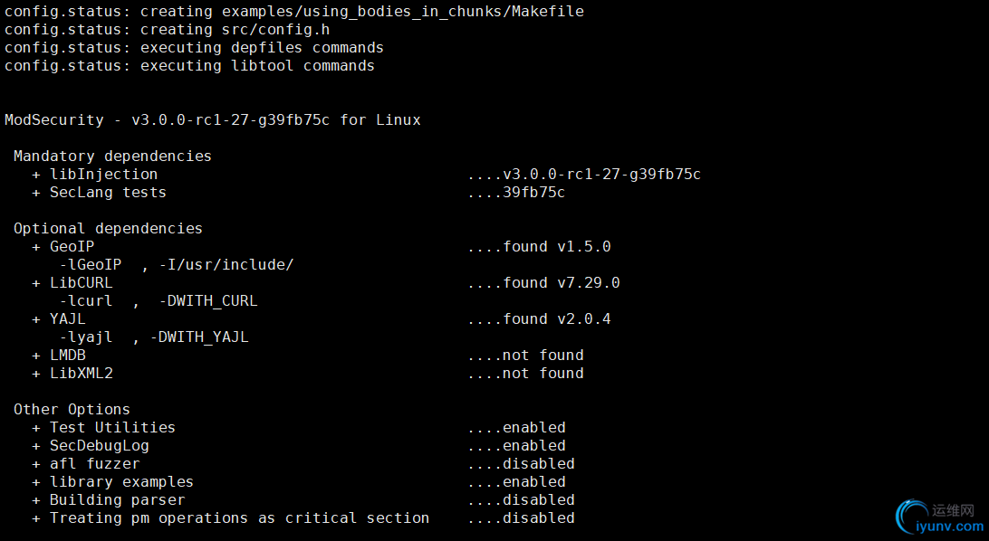Click the -DWITH_CURL flag text
This screenshot has width=989, height=541.
208,301
